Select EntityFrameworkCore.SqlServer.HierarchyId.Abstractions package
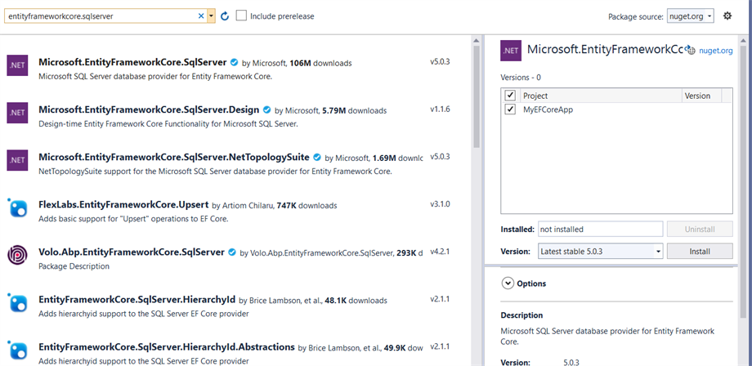This screenshot has width=752, height=366. point(167,347)
